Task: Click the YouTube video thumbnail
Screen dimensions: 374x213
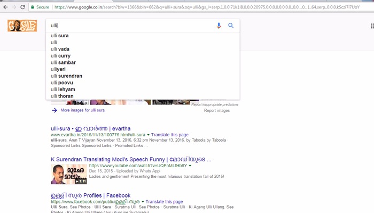Action: pyautogui.click(x=69, y=174)
